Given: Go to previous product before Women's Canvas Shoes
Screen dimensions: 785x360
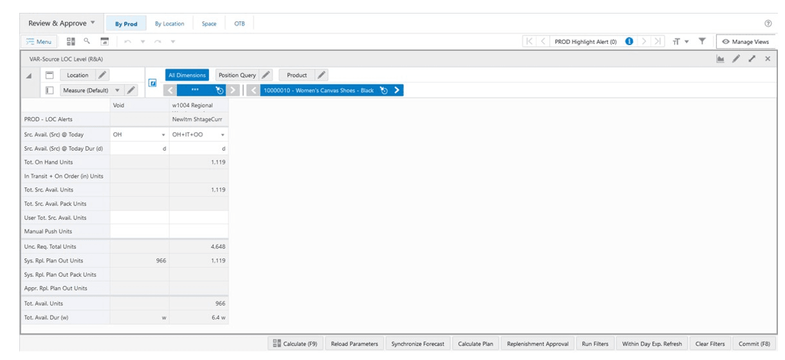Looking at the screenshot, I should (x=254, y=90).
